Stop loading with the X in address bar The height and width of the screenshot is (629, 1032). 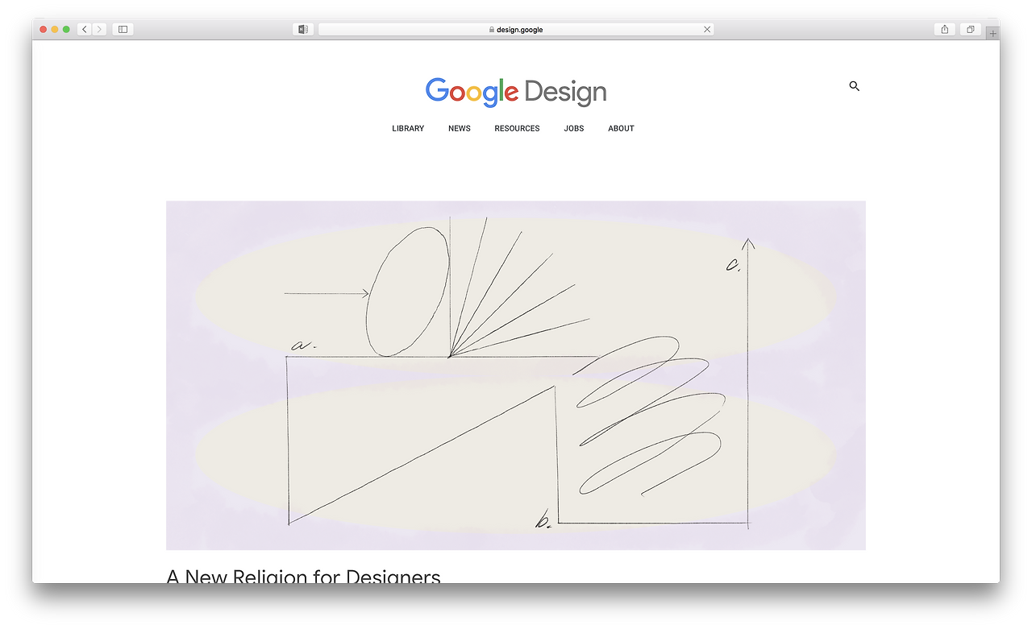coord(707,29)
